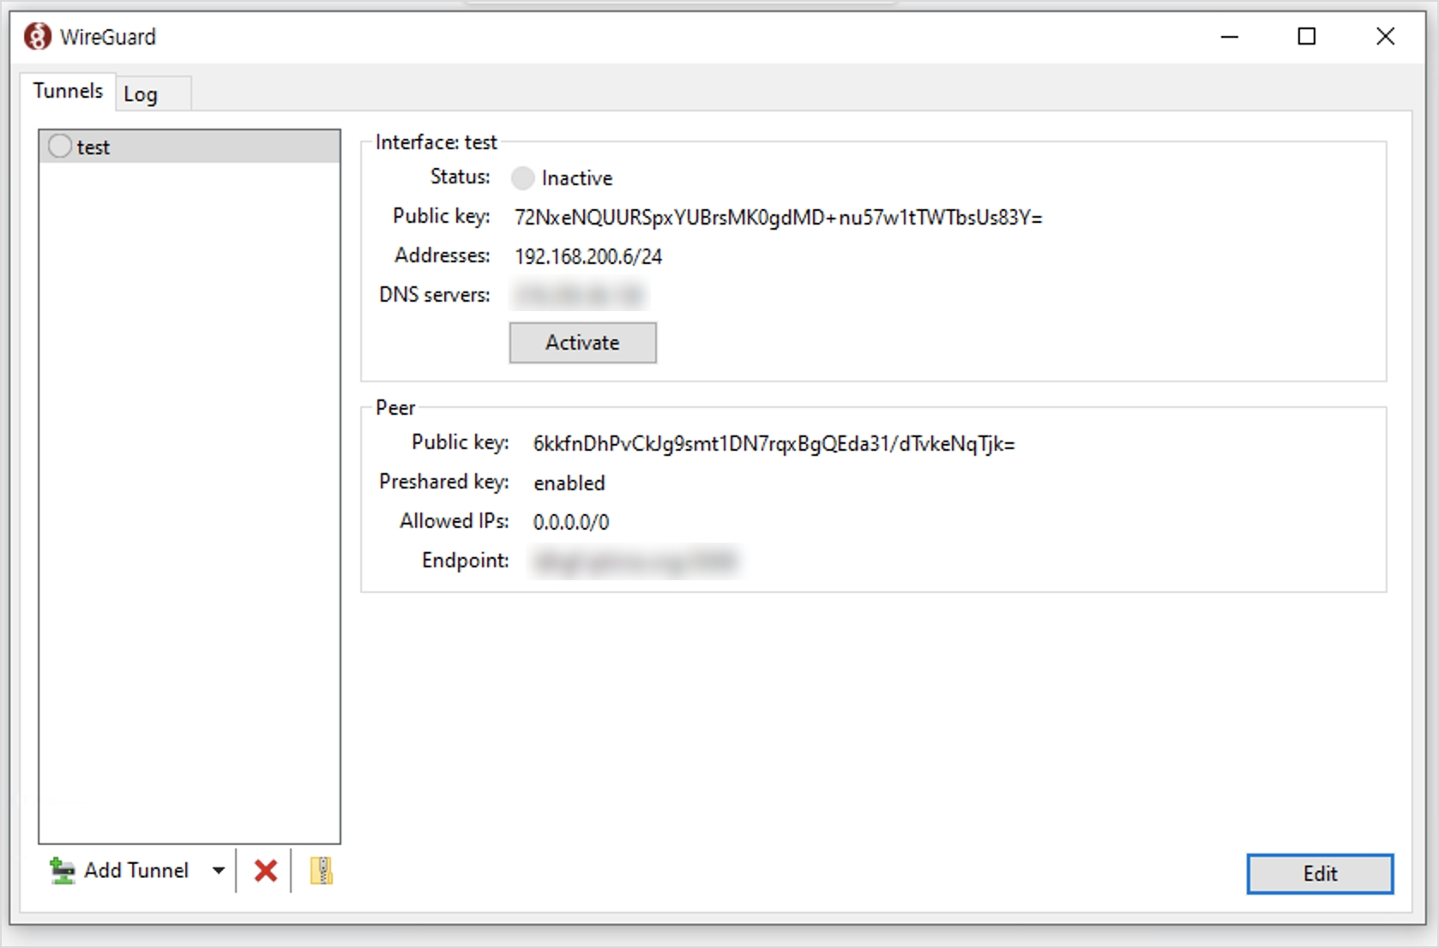This screenshot has height=948, width=1439.
Task: Click the Allowed IPs 0.0.0.0/0 value
Action: click(570, 522)
